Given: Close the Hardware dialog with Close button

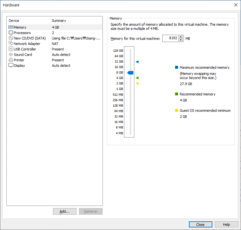Looking at the screenshot, I should 201,225.
